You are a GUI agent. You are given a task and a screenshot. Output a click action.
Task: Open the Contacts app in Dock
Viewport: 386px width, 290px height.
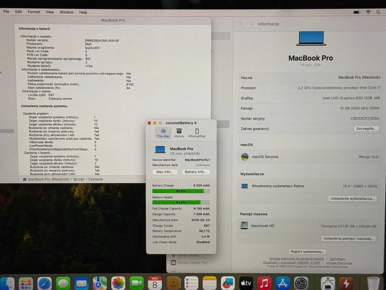click(173, 283)
